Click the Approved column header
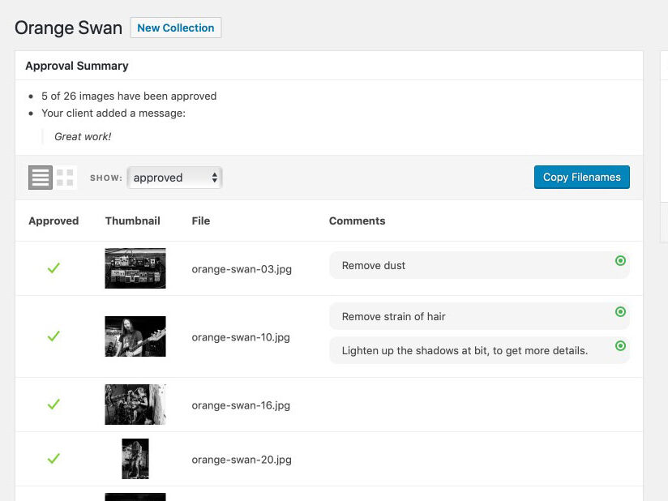The image size is (668, 501). (x=54, y=221)
